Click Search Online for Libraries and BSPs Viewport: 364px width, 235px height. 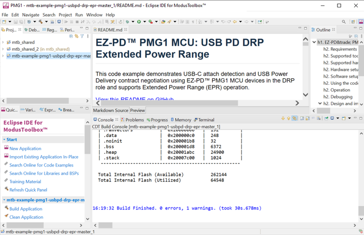[44, 174]
